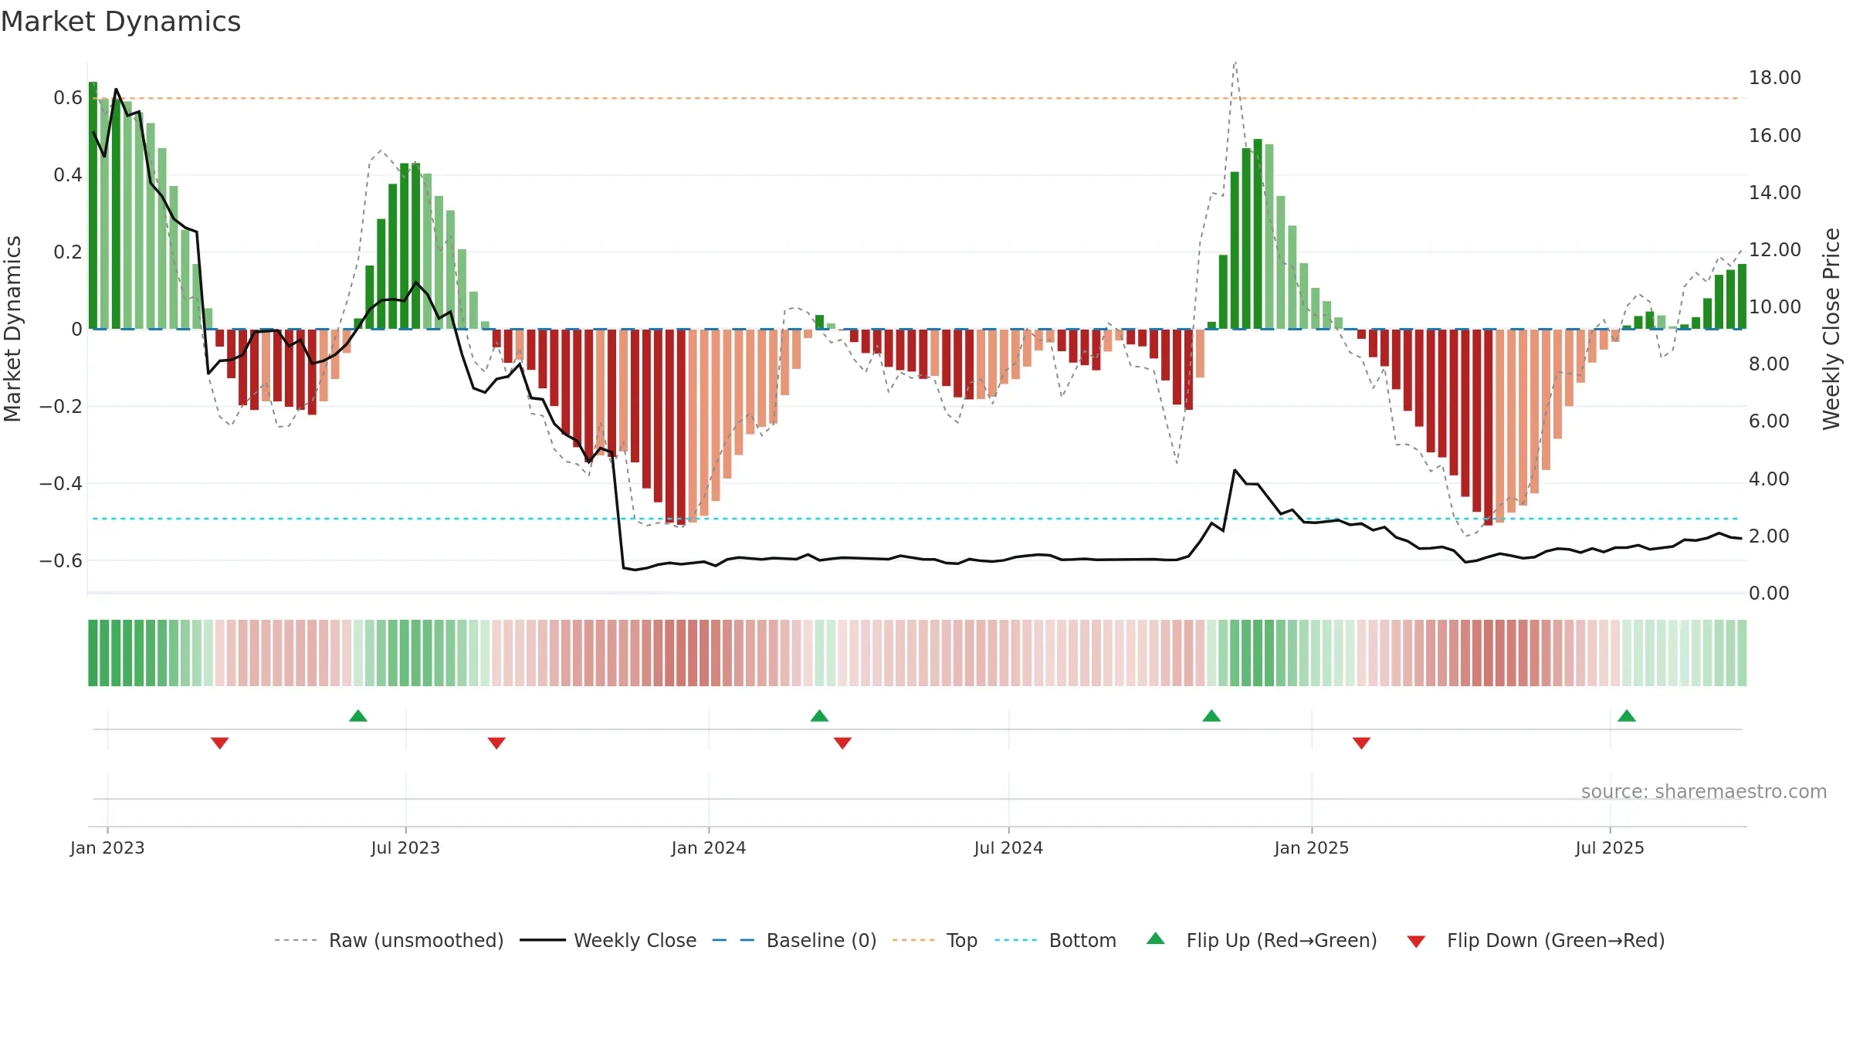
Task: Select the green flip-up marker after Jan 2024
Action: (819, 716)
